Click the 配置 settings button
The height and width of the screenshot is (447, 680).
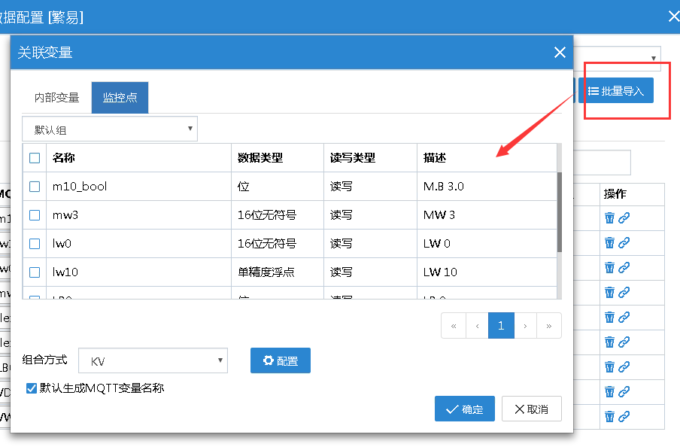point(280,361)
